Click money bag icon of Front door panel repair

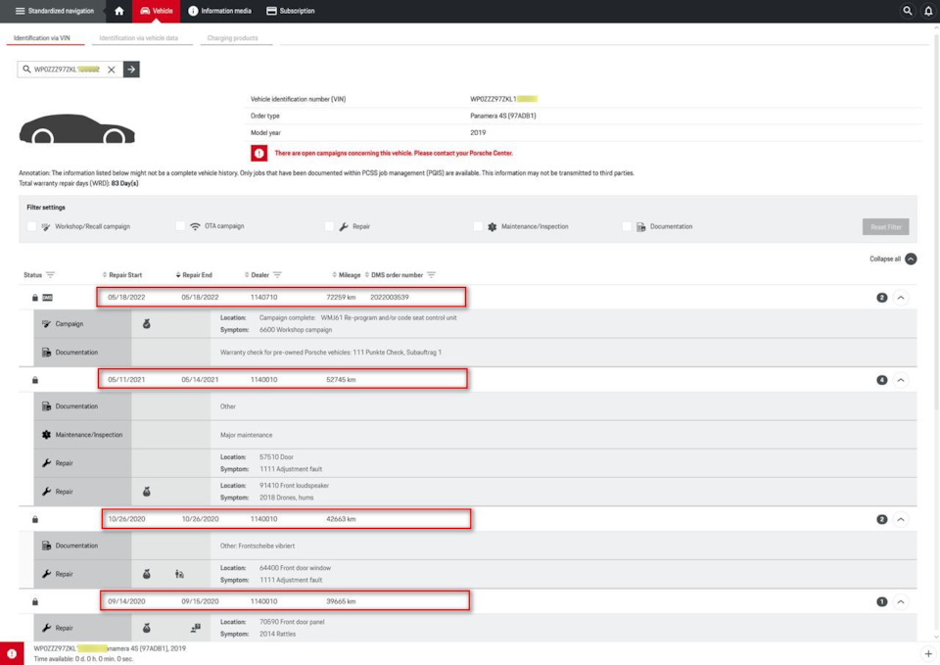click(x=146, y=628)
